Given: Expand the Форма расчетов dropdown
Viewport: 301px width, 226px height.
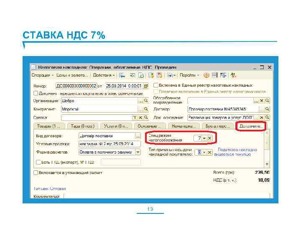Looking at the screenshot, I should point(138,152).
